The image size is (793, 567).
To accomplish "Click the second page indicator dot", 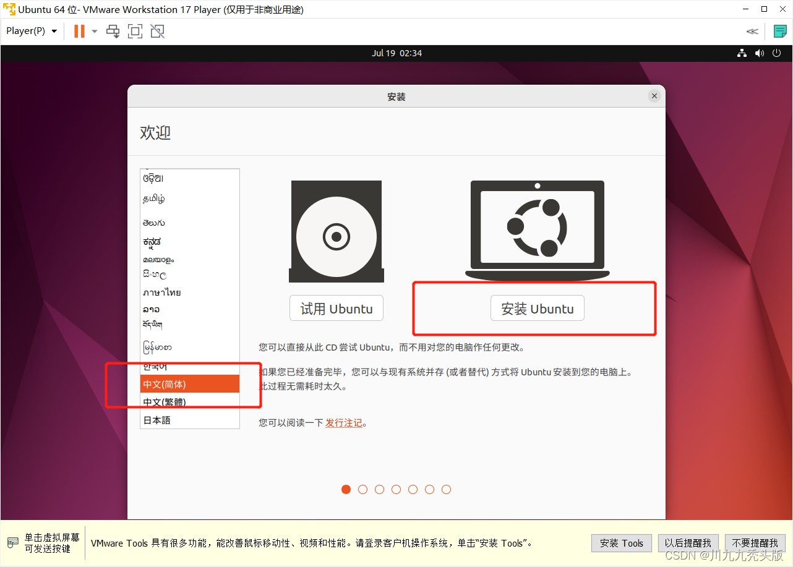I will click(x=362, y=489).
